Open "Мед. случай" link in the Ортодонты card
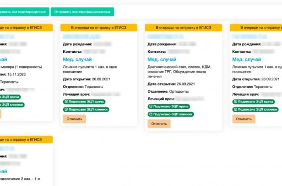Screen dimensions: 282x186 [162, 59]
